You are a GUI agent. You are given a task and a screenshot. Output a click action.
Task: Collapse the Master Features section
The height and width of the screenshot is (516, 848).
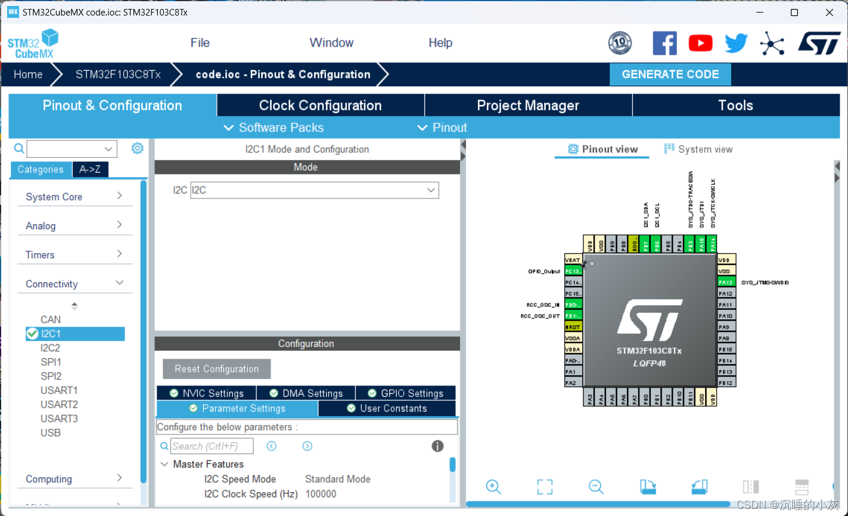pyautogui.click(x=164, y=464)
